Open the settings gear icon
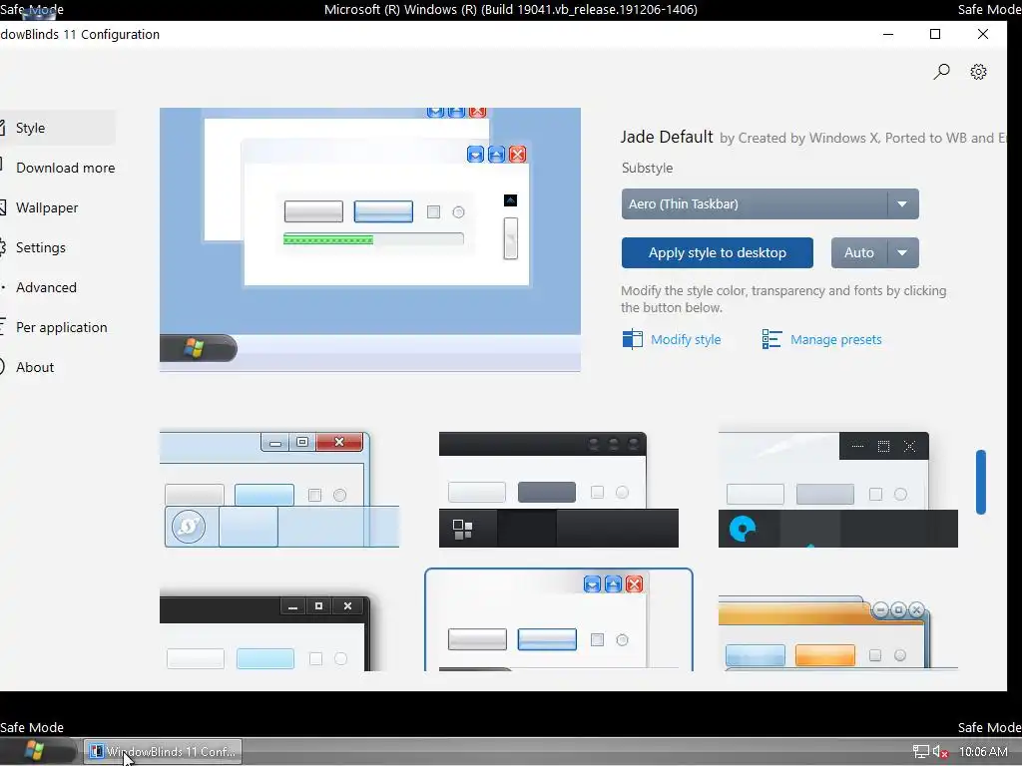Screen dimensions: 1022x766 click(978, 72)
